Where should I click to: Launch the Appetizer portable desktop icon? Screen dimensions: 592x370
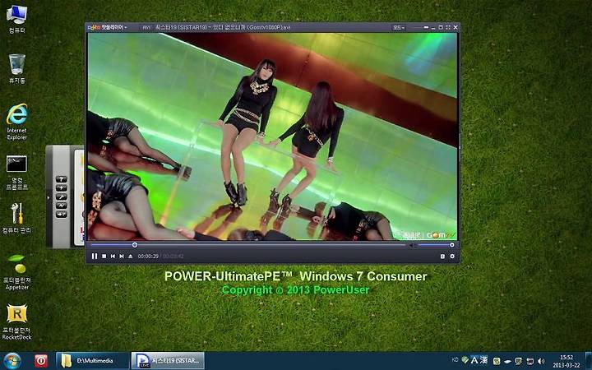17,272
